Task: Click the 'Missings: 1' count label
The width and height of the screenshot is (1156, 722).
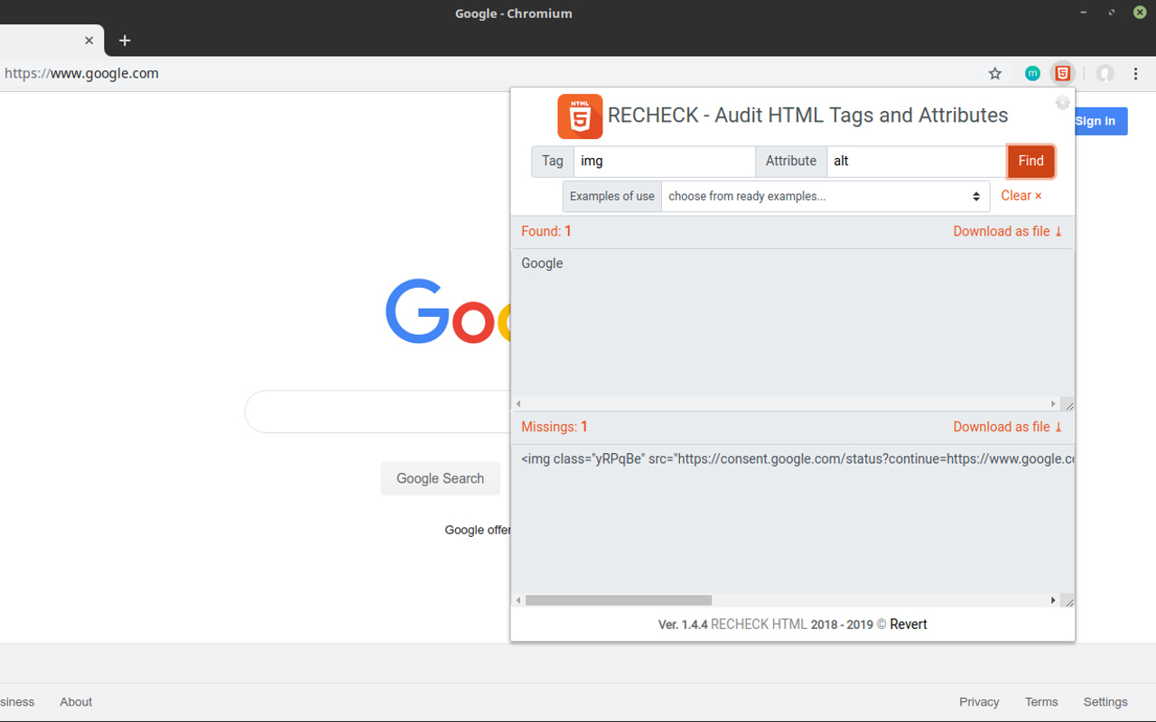Action: (x=555, y=427)
